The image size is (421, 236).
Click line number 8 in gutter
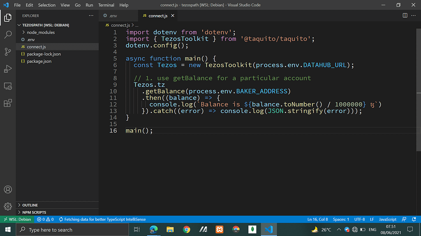[x=115, y=78]
